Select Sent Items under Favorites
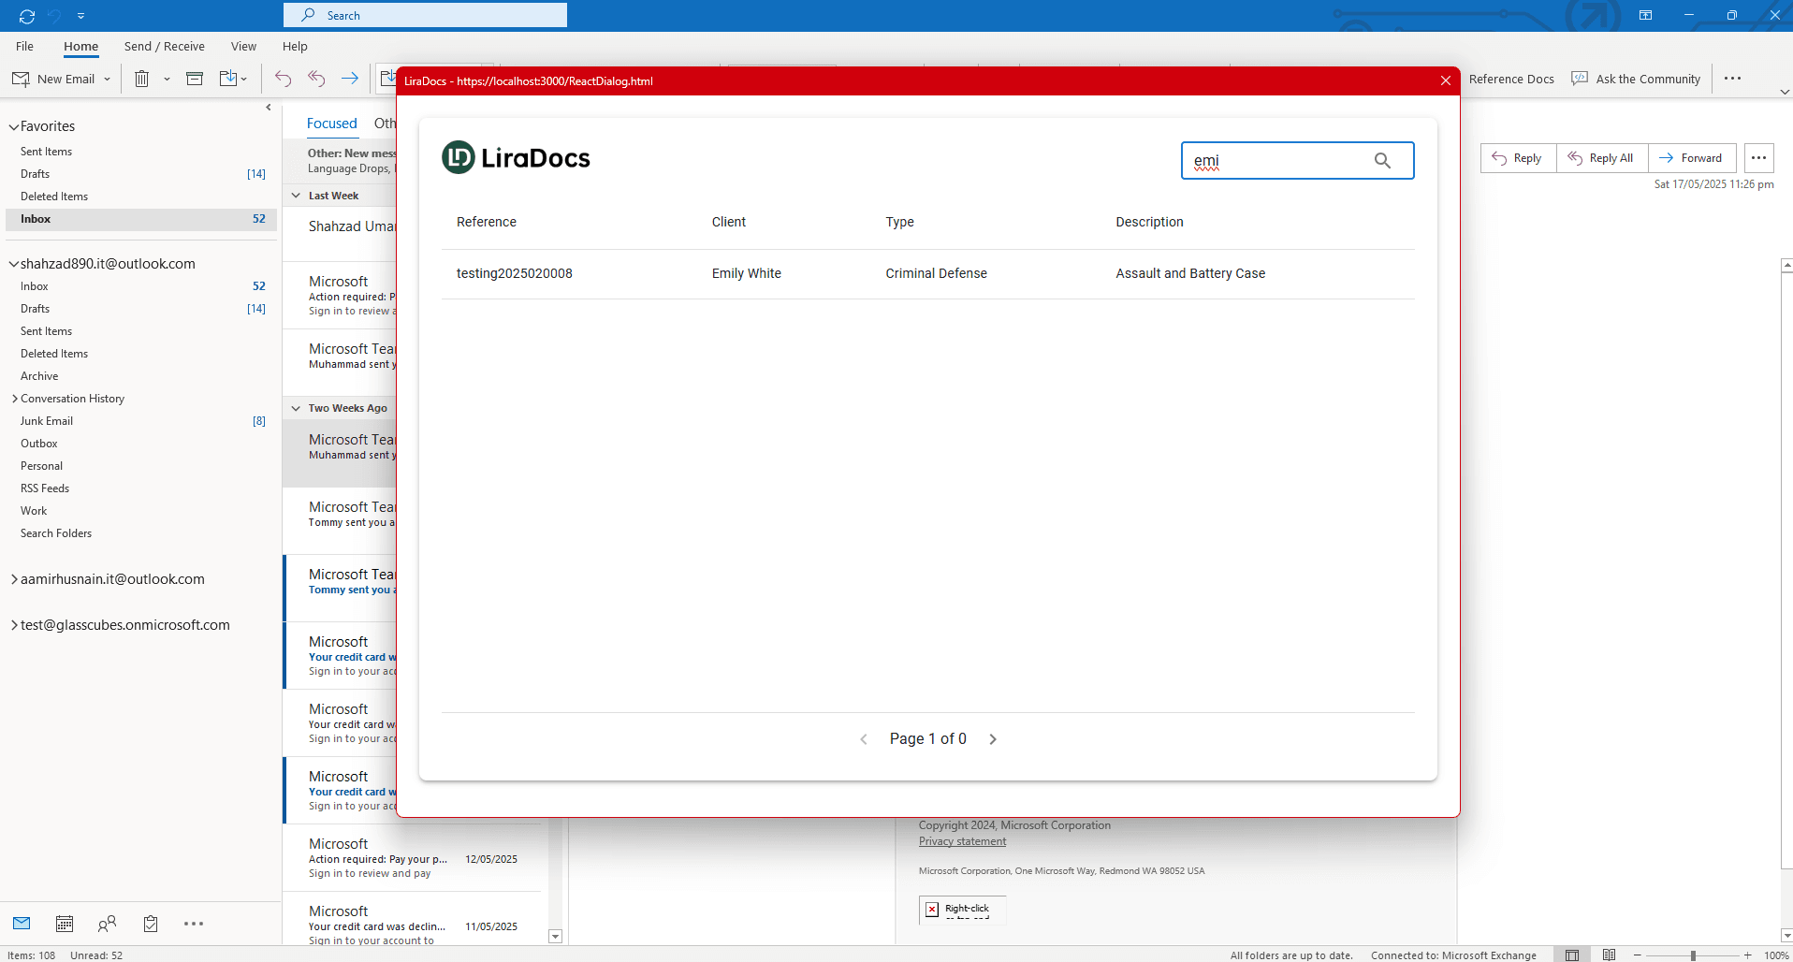Viewport: 1793px width, 962px height. (x=140, y=152)
